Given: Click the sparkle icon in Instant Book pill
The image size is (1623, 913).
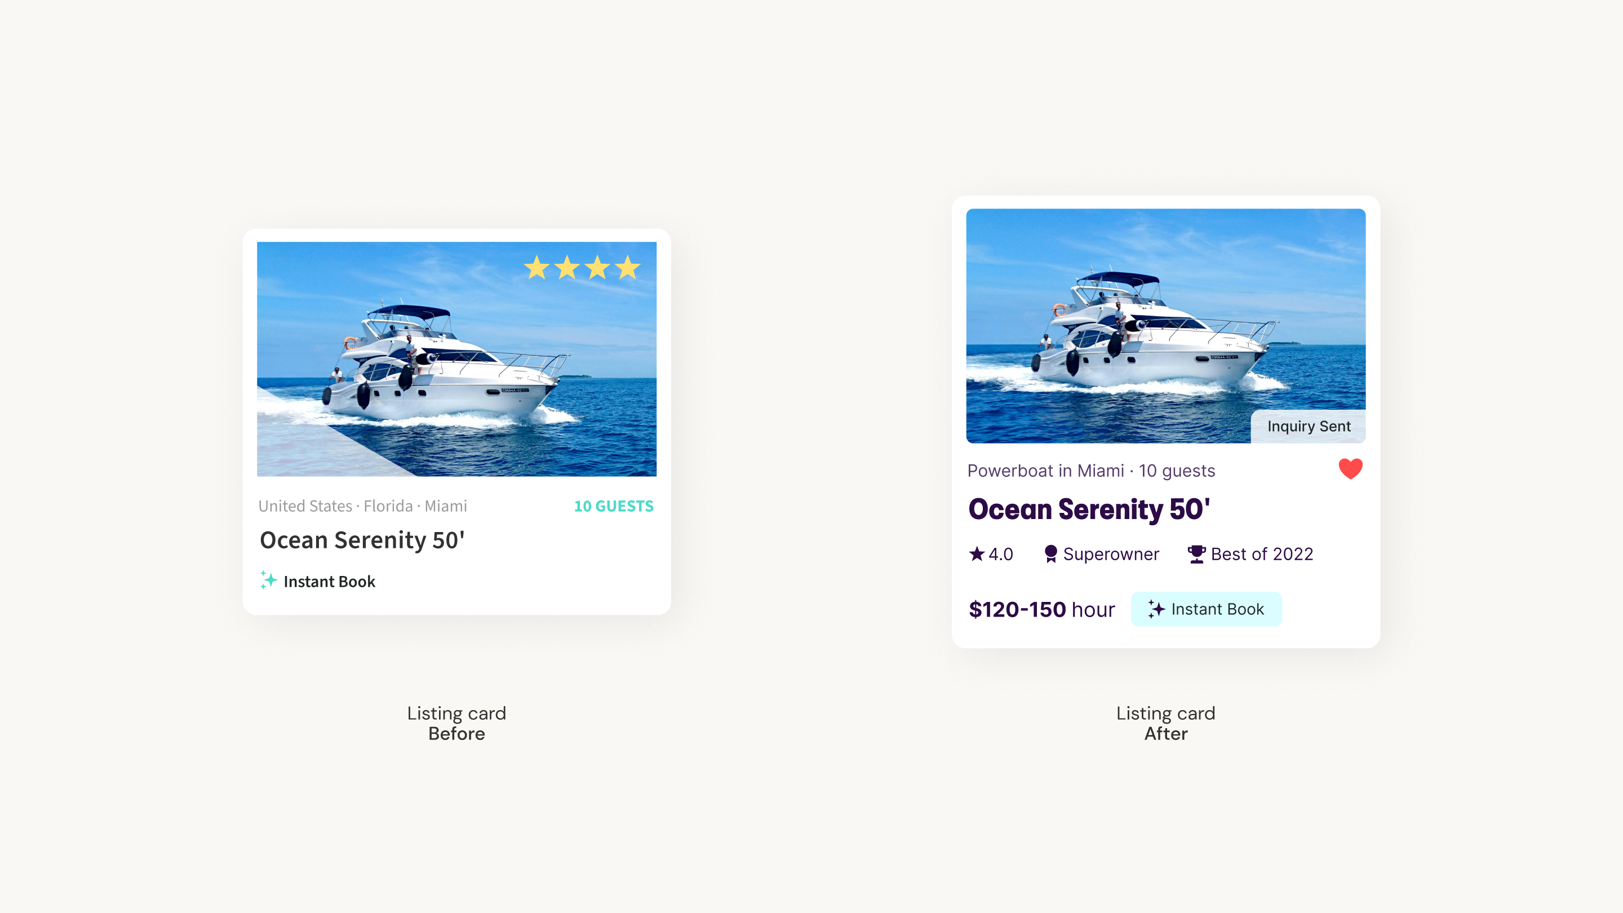Looking at the screenshot, I should (x=1156, y=609).
